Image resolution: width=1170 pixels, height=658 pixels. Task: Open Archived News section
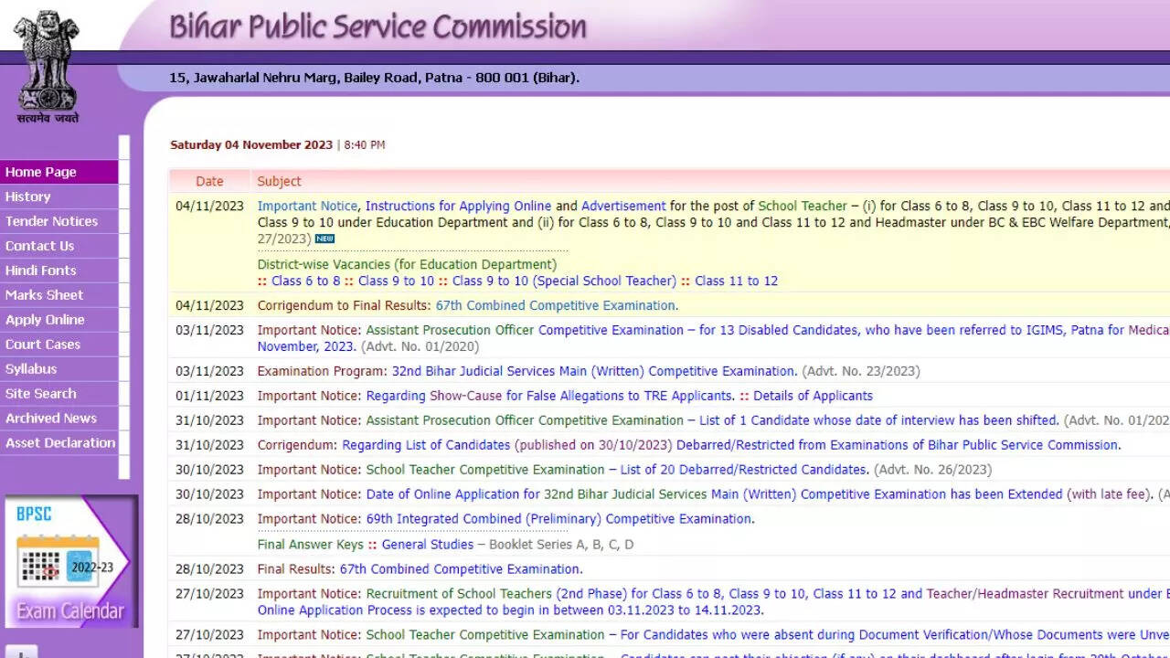click(51, 419)
